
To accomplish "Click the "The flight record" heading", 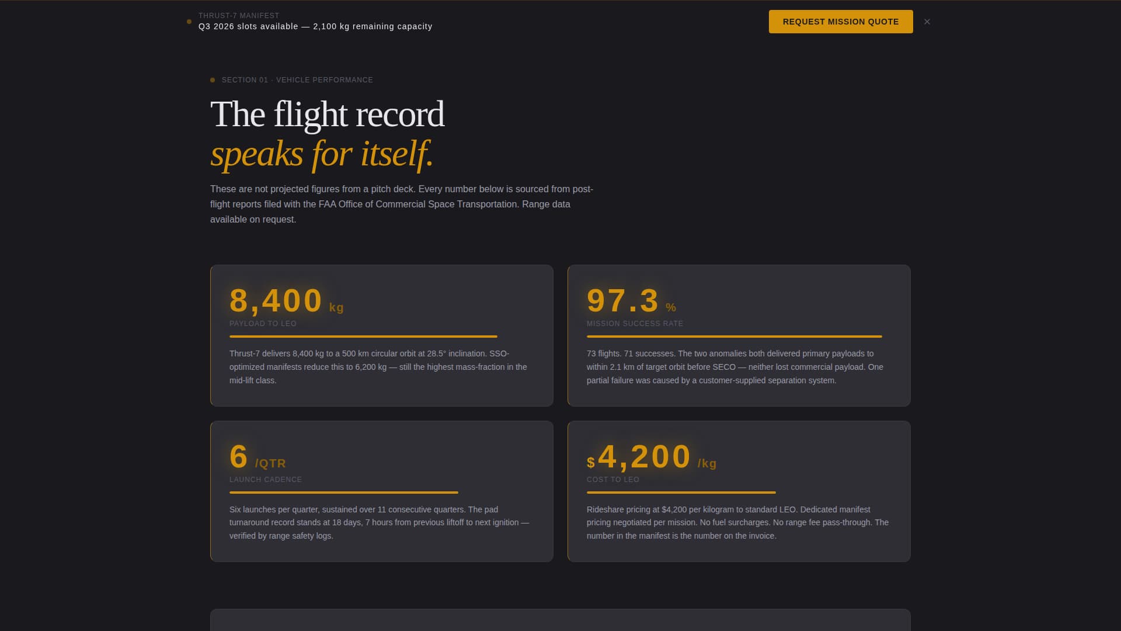I will coord(327,114).
